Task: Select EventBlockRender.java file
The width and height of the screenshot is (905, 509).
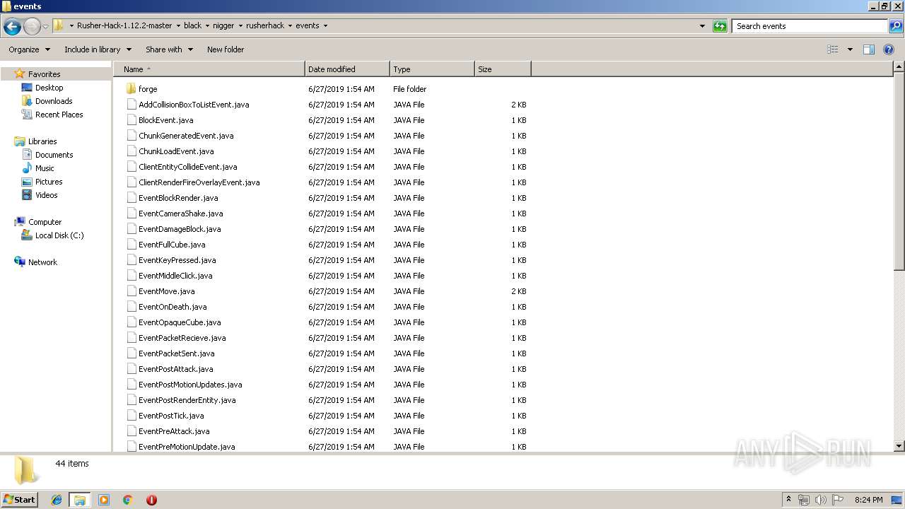Action: [x=178, y=198]
